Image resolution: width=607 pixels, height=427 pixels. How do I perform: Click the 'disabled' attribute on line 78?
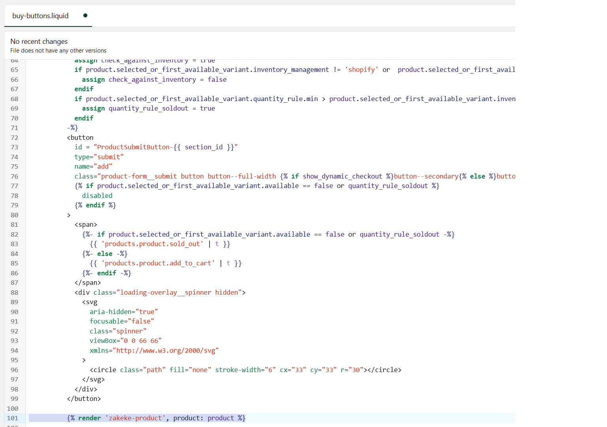click(x=97, y=196)
